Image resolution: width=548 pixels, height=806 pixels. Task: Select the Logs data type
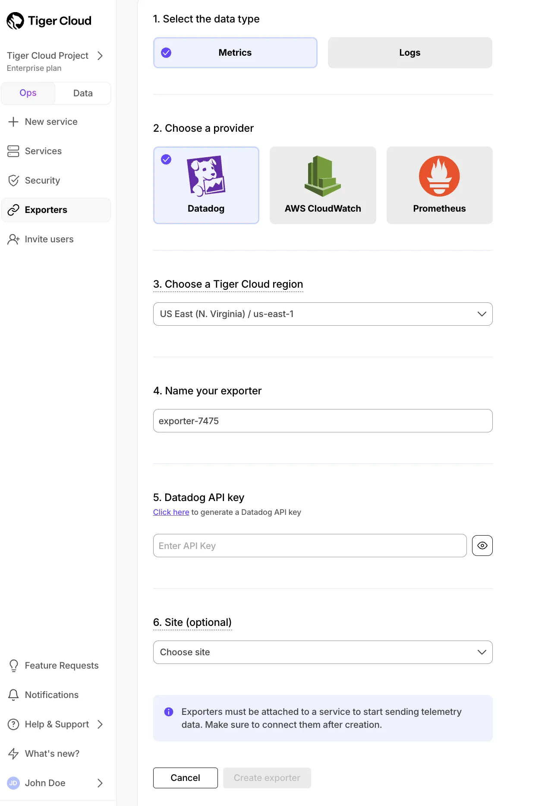(410, 53)
